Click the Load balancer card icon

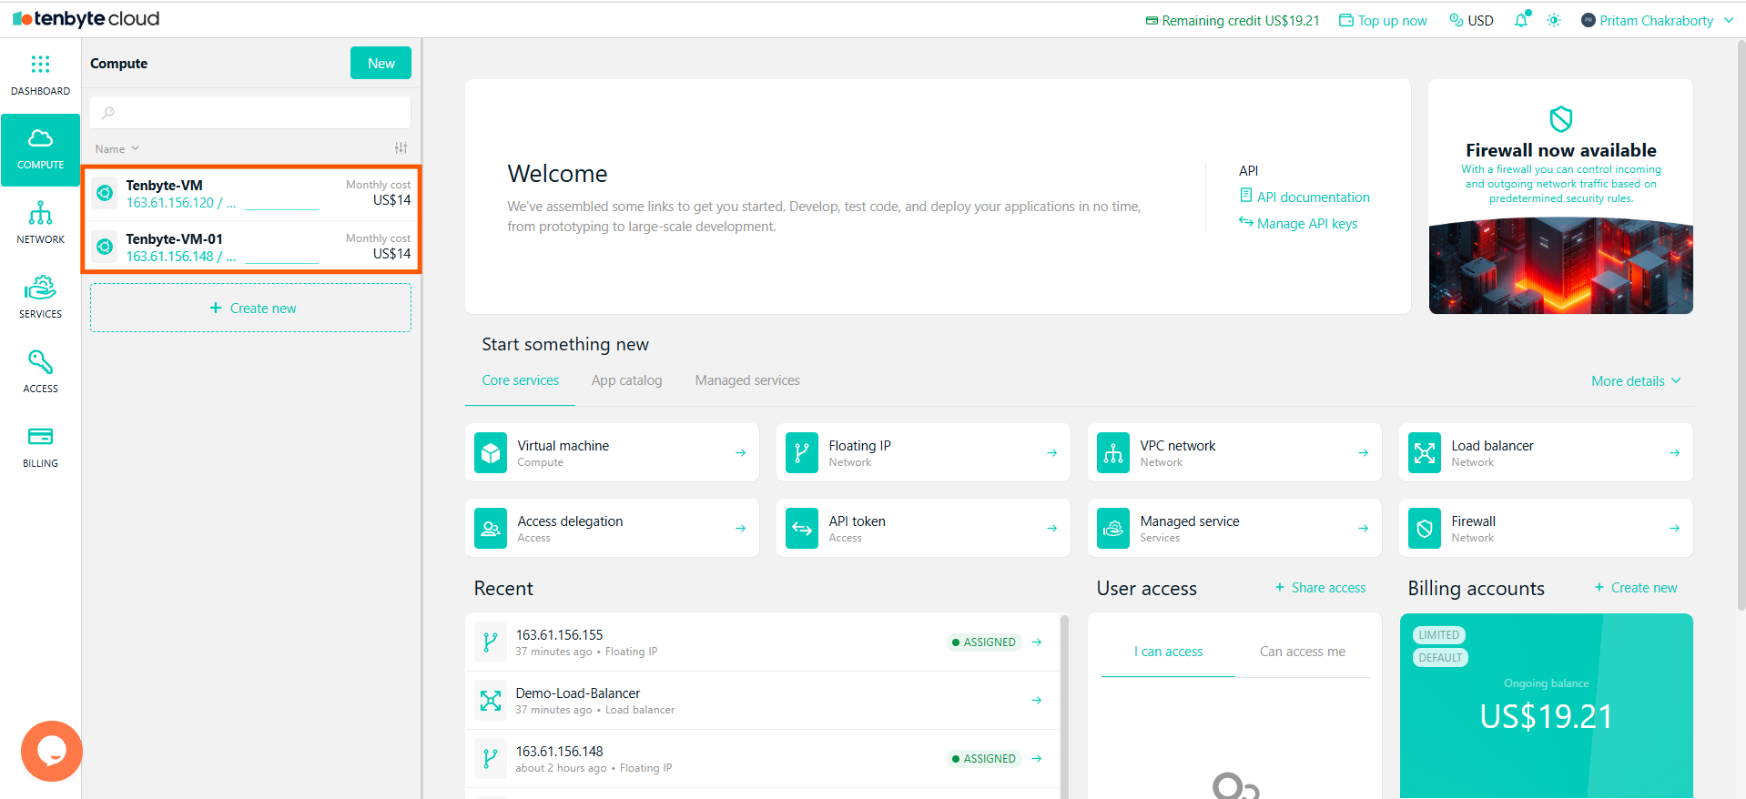click(1425, 452)
